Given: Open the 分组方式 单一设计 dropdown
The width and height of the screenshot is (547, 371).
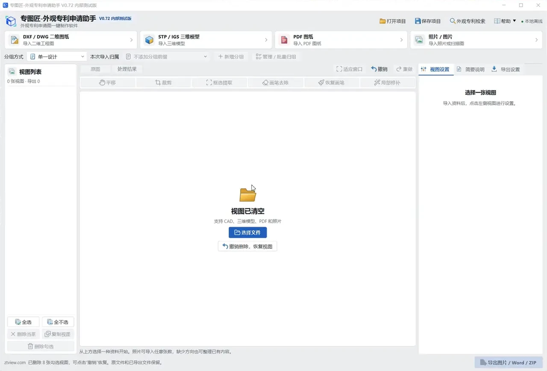Looking at the screenshot, I should [57, 56].
